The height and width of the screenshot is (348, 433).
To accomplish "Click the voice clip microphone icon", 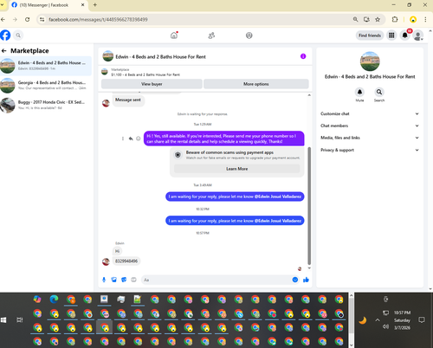I will click(104, 280).
